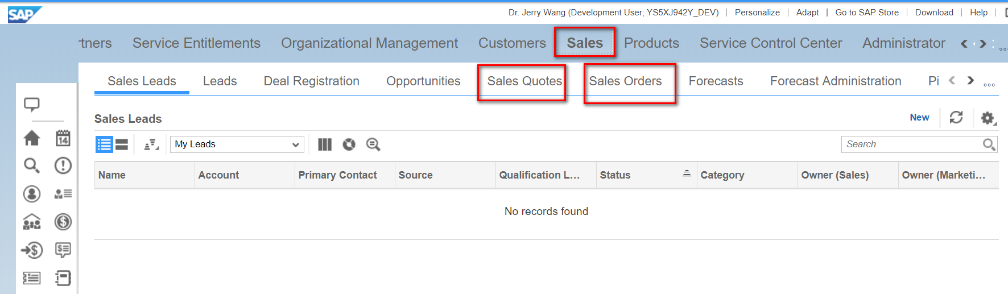Open the gear settings for Sales Leads

988,118
